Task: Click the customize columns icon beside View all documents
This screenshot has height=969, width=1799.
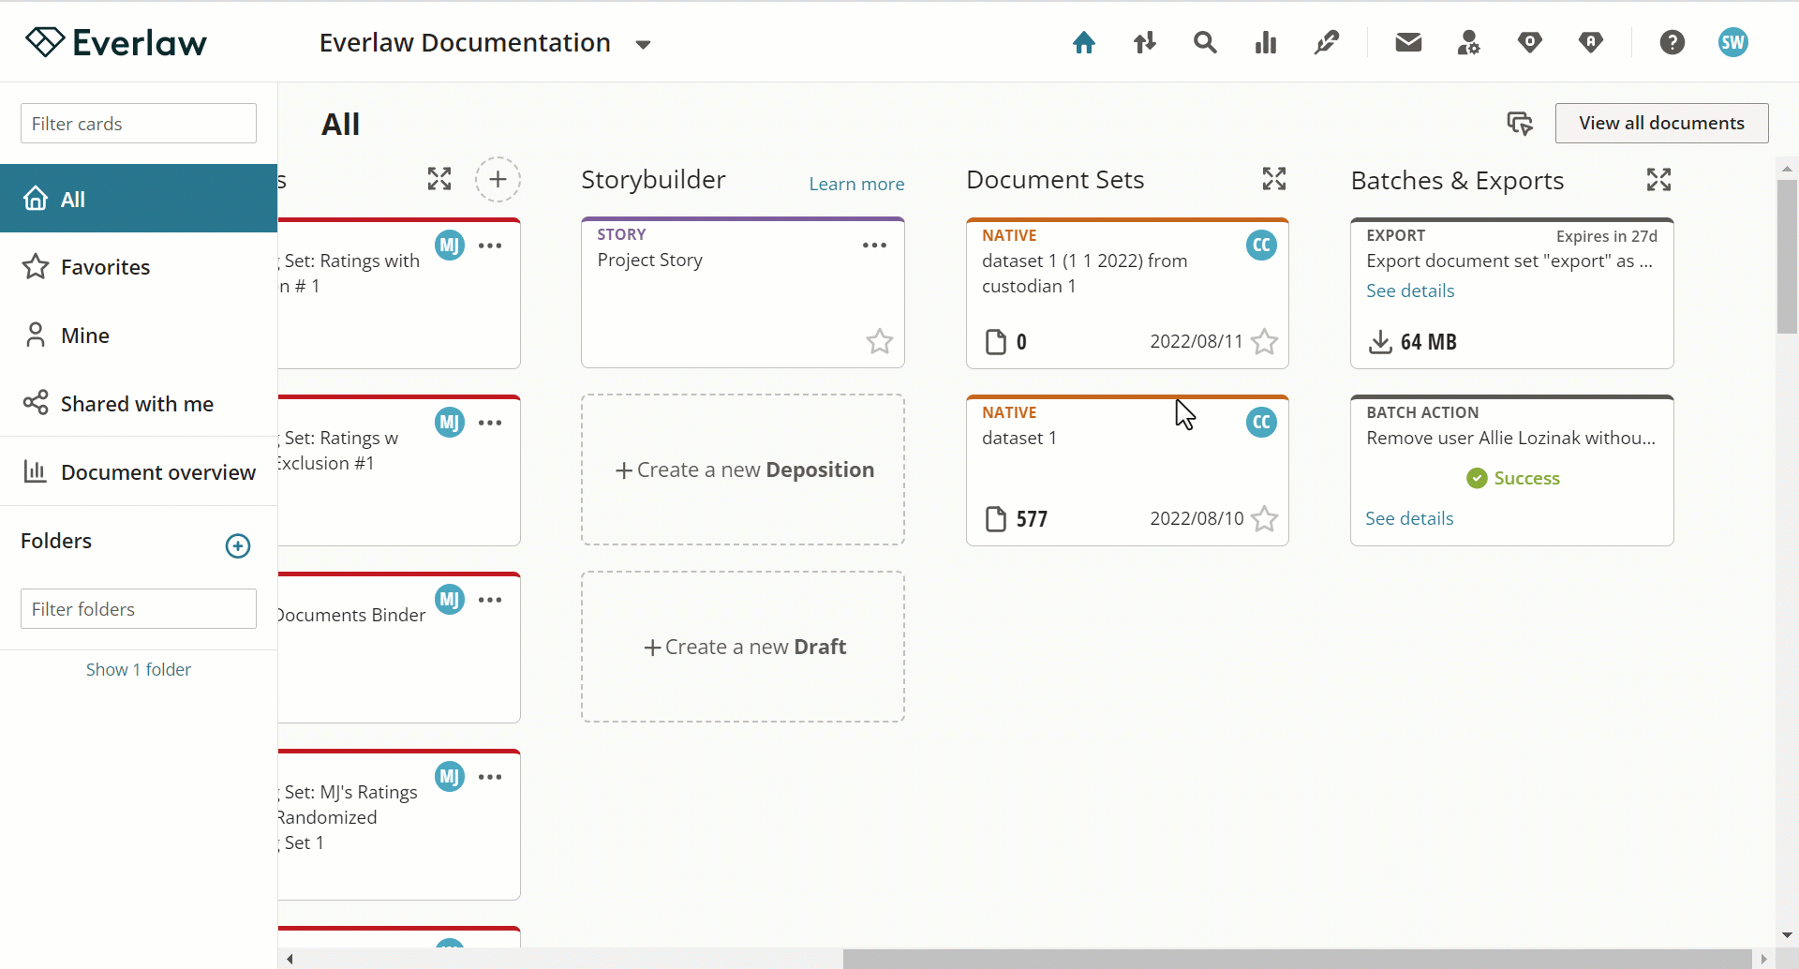Action: tap(1520, 123)
